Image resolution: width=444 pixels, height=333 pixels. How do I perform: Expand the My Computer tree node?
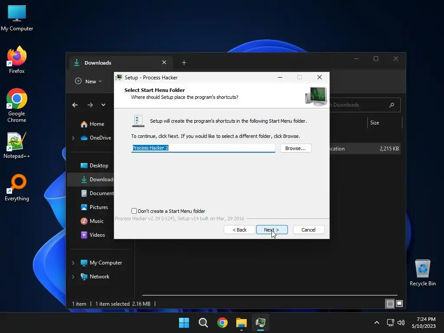point(73,263)
